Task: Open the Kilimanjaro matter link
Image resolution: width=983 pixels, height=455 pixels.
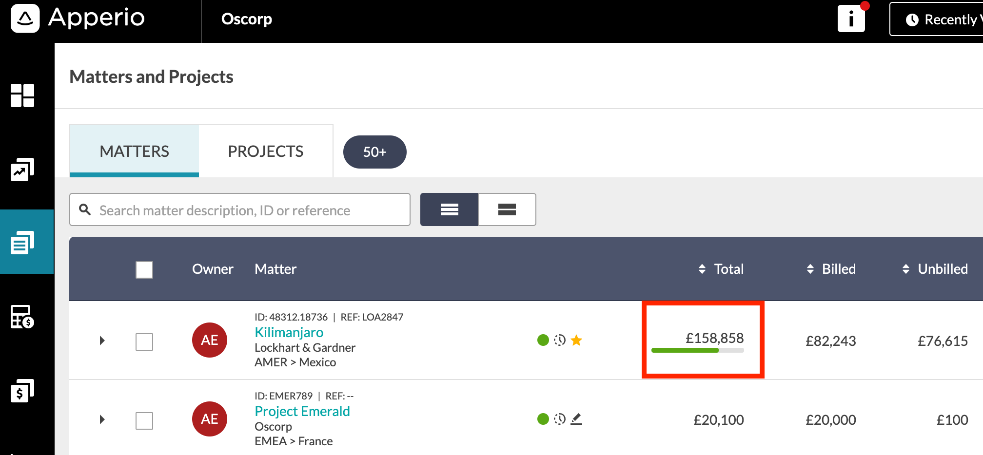Action: pos(289,332)
